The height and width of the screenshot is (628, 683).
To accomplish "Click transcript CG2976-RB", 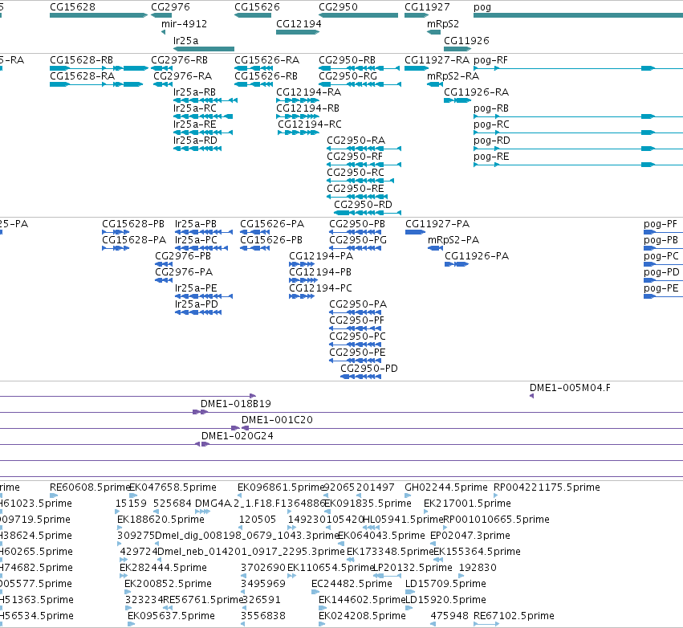I will (161, 68).
